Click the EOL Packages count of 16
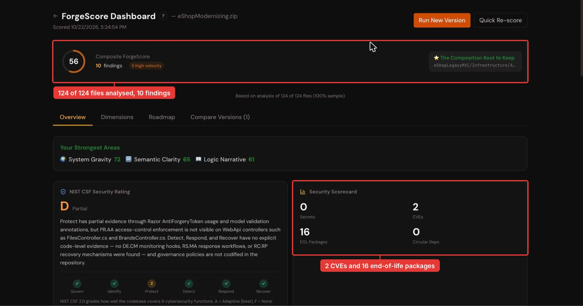The image size is (583, 306). tap(305, 232)
